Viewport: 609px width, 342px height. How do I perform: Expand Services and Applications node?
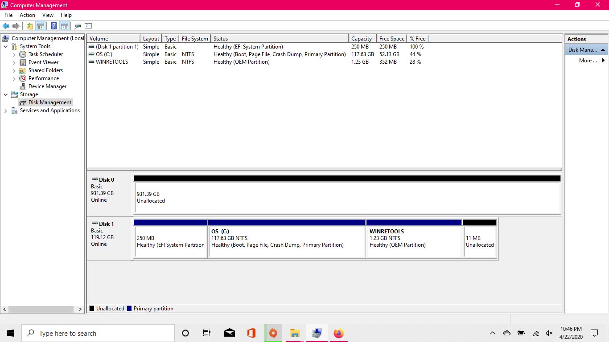click(5, 111)
